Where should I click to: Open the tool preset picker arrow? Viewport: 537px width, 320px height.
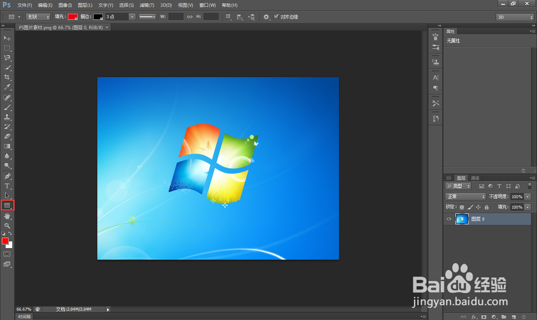(x=19, y=17)
